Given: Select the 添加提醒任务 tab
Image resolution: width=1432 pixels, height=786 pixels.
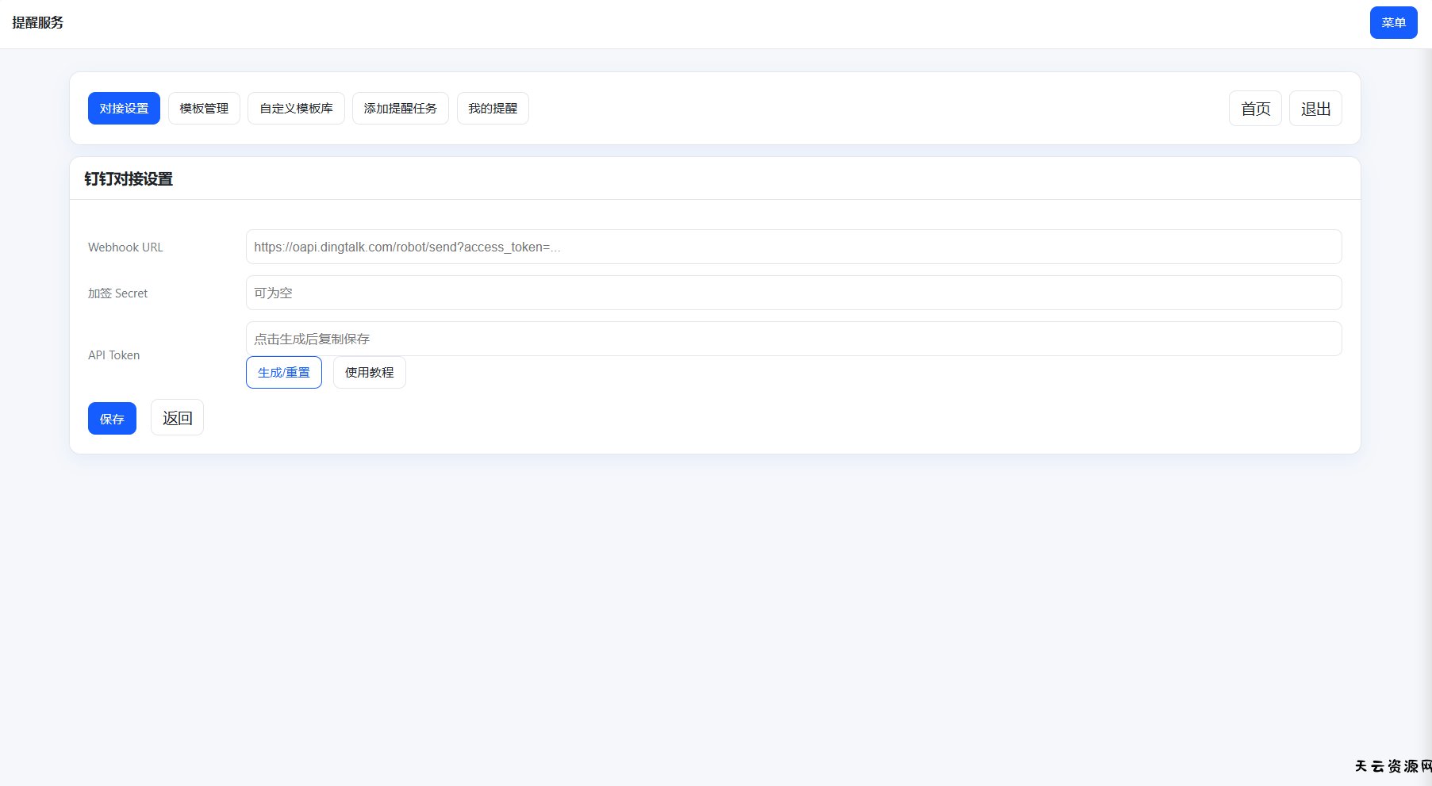Looking at the screenshot, I should click(400, 109).
